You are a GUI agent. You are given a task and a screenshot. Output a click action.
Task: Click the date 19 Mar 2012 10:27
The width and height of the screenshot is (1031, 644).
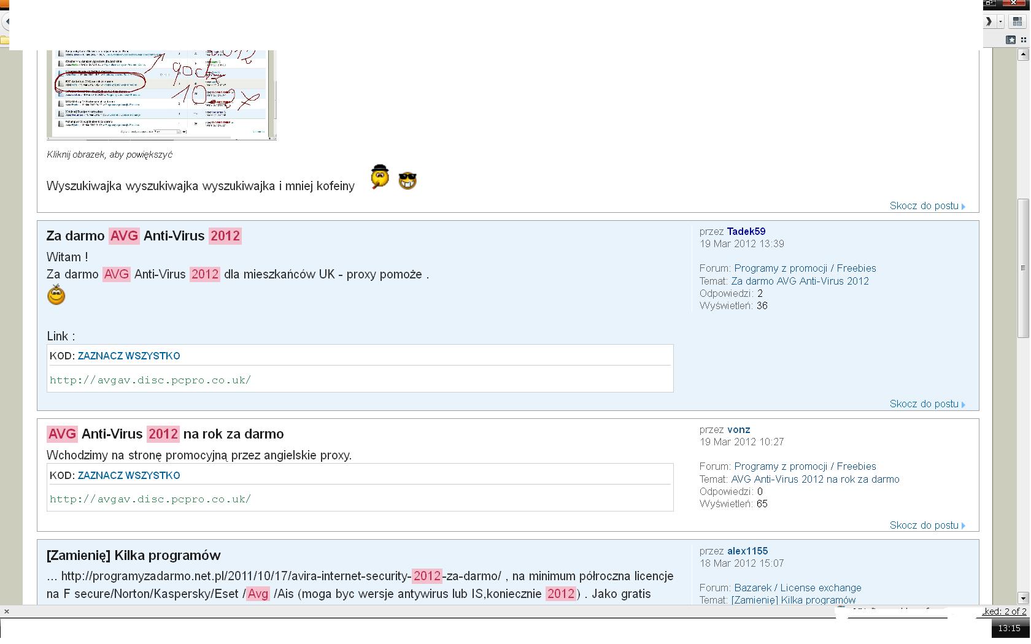click(x=742, y=442)
